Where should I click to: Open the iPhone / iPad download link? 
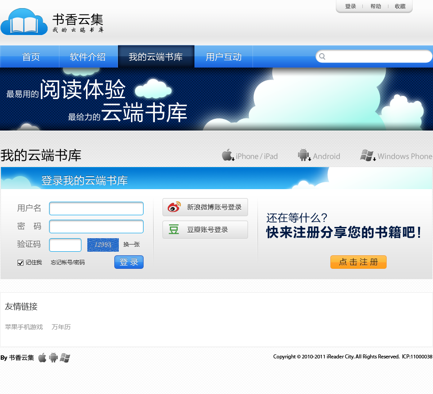pyautogui.click(x=250, y=155)
